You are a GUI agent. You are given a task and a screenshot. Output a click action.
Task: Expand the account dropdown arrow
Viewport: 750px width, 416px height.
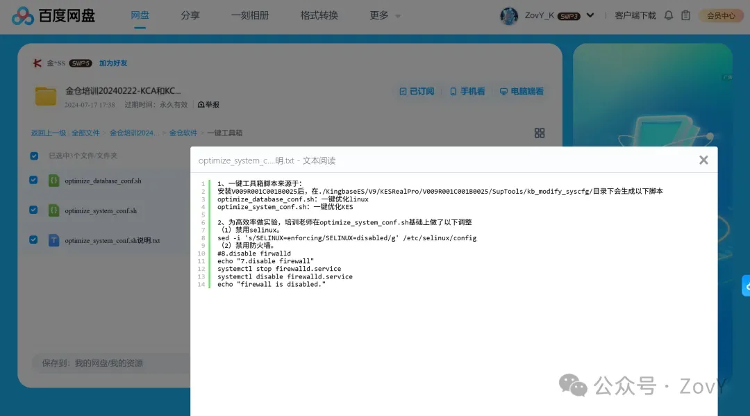(590, 15)
